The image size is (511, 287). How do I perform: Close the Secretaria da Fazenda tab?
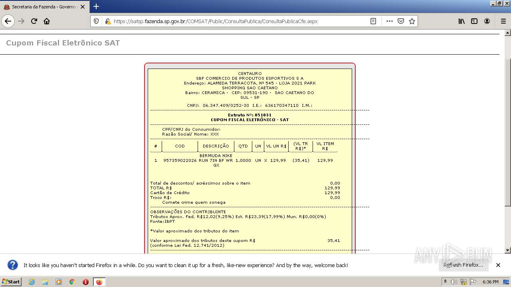pos(83,7)
